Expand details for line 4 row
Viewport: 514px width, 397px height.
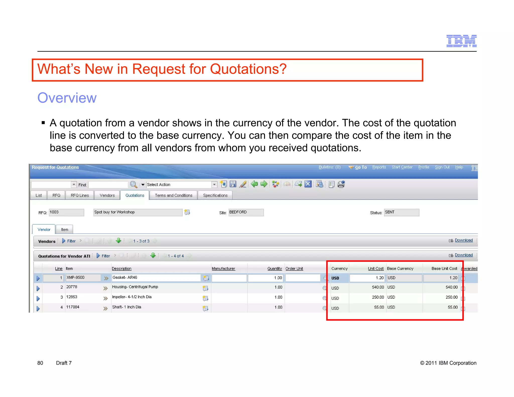coord(38,309)
